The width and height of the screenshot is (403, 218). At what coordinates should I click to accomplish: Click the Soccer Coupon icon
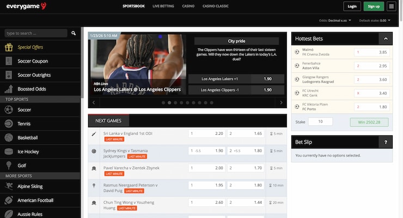[9, 61]
